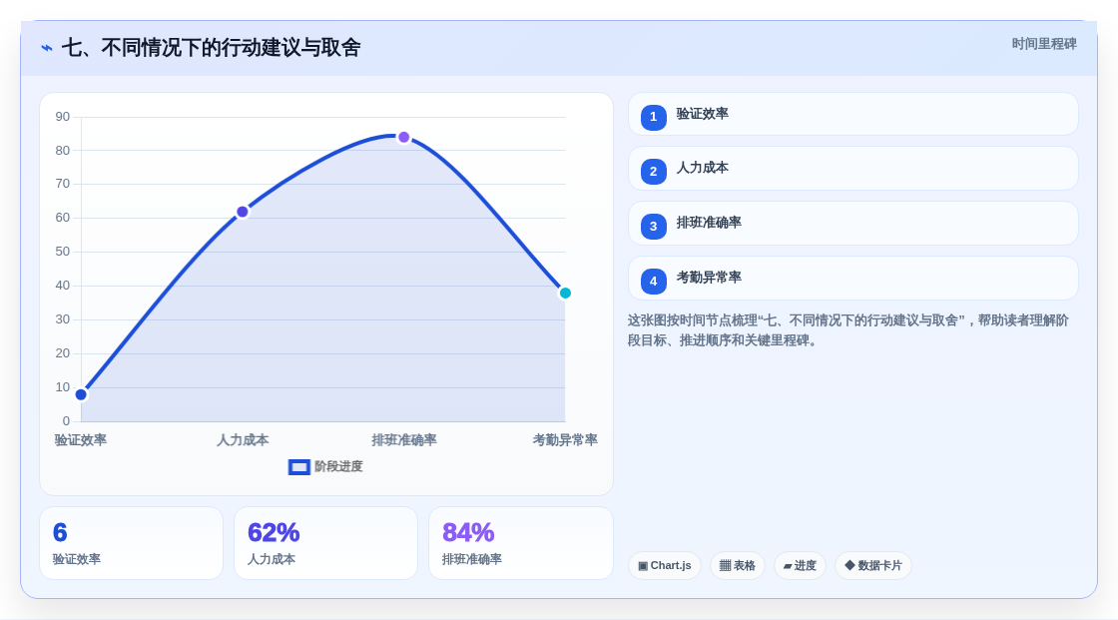Click the 数据卡片 tag chip
This screenshot has width=1118, height=620.
coord(873,566)
